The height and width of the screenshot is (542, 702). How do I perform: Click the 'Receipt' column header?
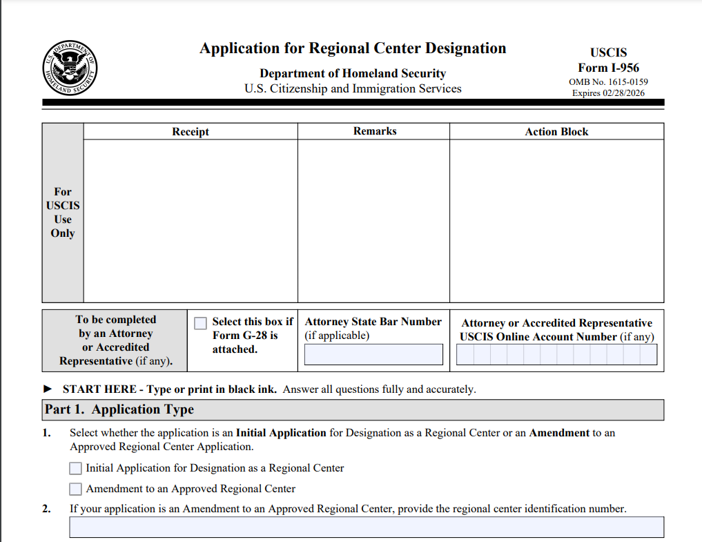[191, 132]
